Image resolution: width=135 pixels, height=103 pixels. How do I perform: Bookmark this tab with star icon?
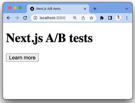coord(91,18)
